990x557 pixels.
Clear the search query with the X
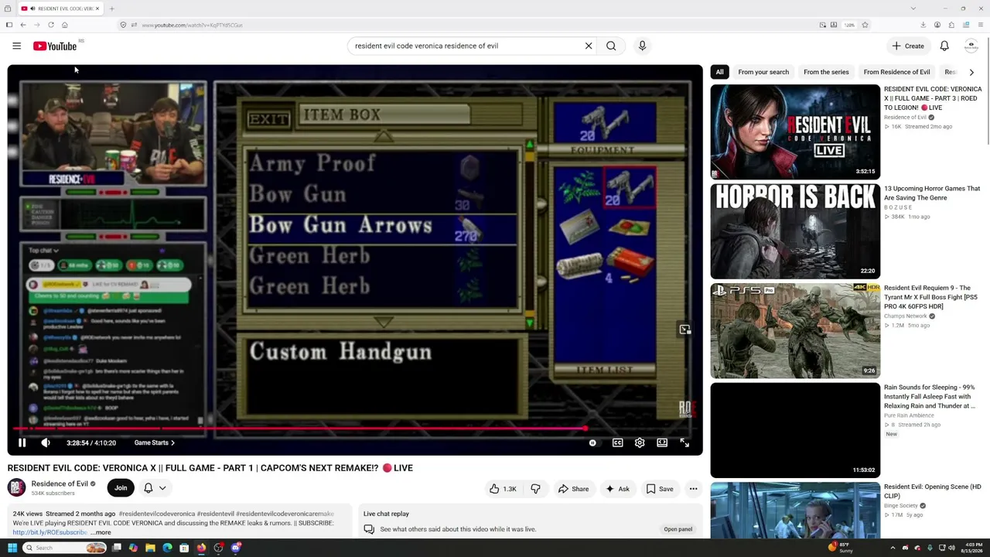(x=589, y=46)
